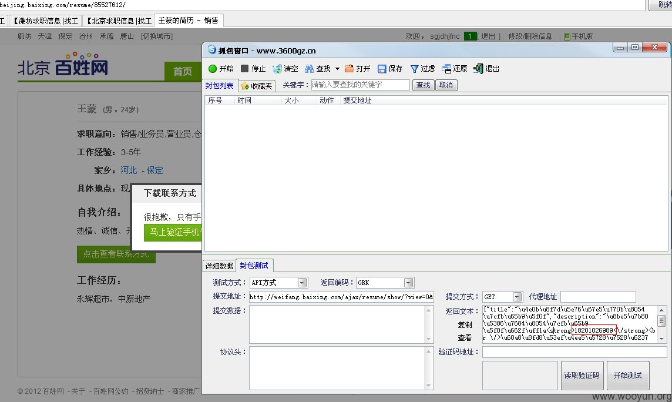
Task: Click the 保定 city link in top bar
Action: click(x=65, y=36)
